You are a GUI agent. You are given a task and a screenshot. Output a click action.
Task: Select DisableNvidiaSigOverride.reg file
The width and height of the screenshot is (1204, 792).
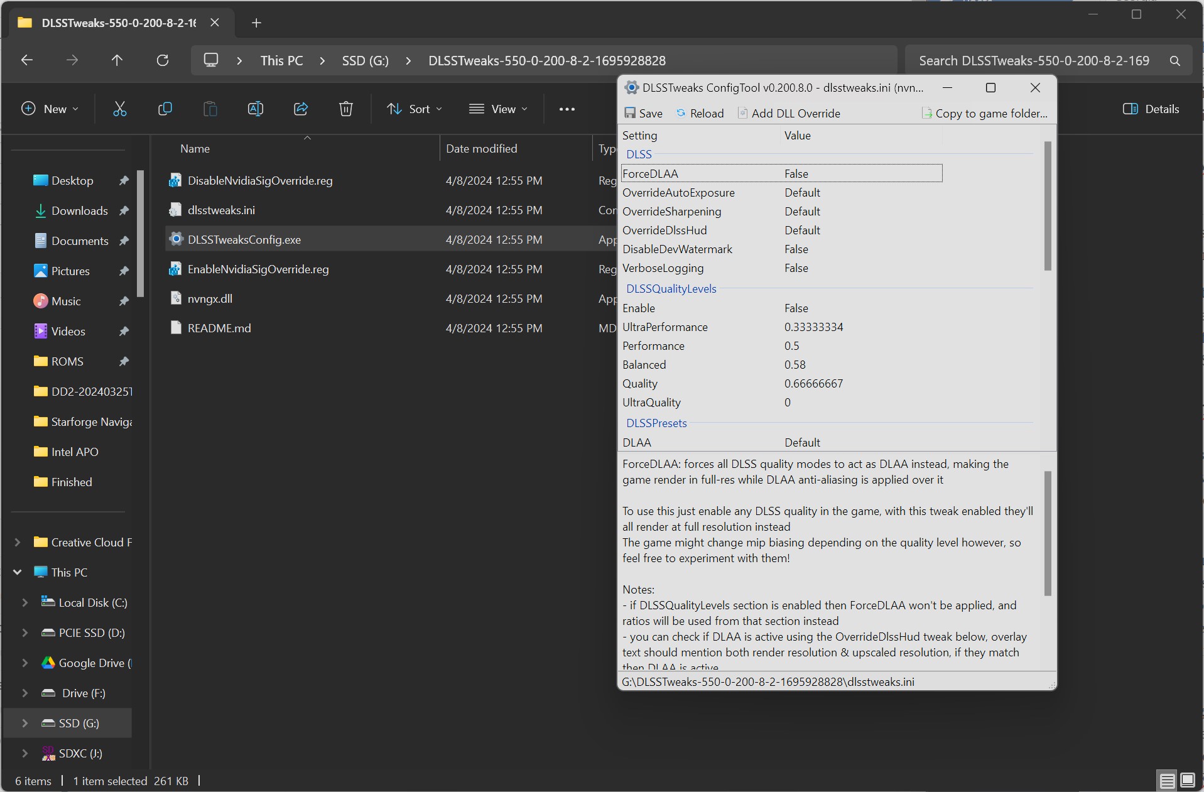(260, 180)
